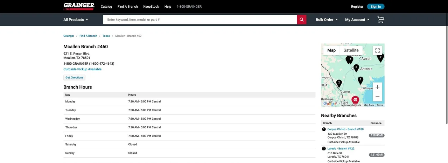Click the number 2 badge beside Laredo
Screen dimensions: 448x163
pyautogui.click(x=324, y=149)
